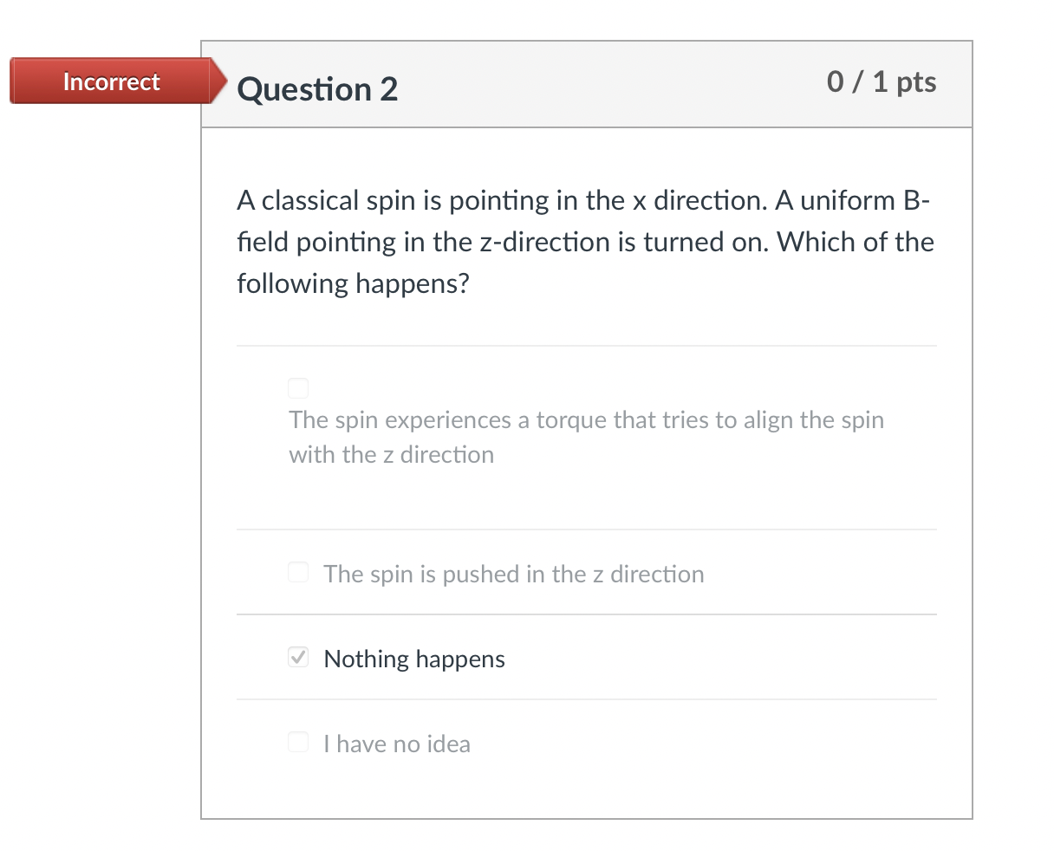Click the Question 2 header
The image size is (1054, 851).
pos(317,88)
